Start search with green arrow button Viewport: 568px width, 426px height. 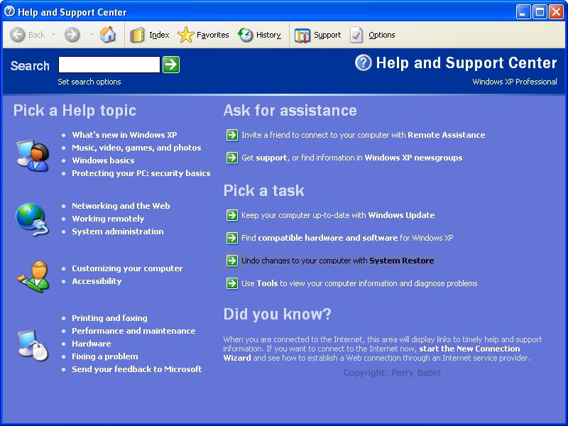pyautogui.click(x=171, y=65)
